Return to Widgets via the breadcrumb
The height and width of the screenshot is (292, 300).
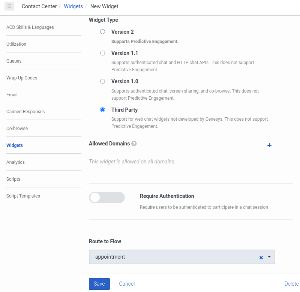(x=73, y=6)
